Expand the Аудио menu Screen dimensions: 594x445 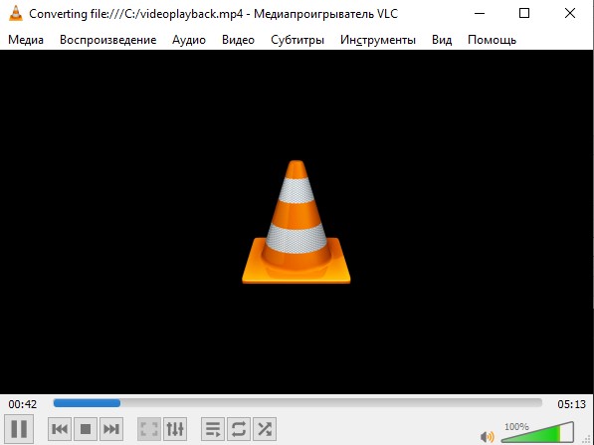[189, 40]
